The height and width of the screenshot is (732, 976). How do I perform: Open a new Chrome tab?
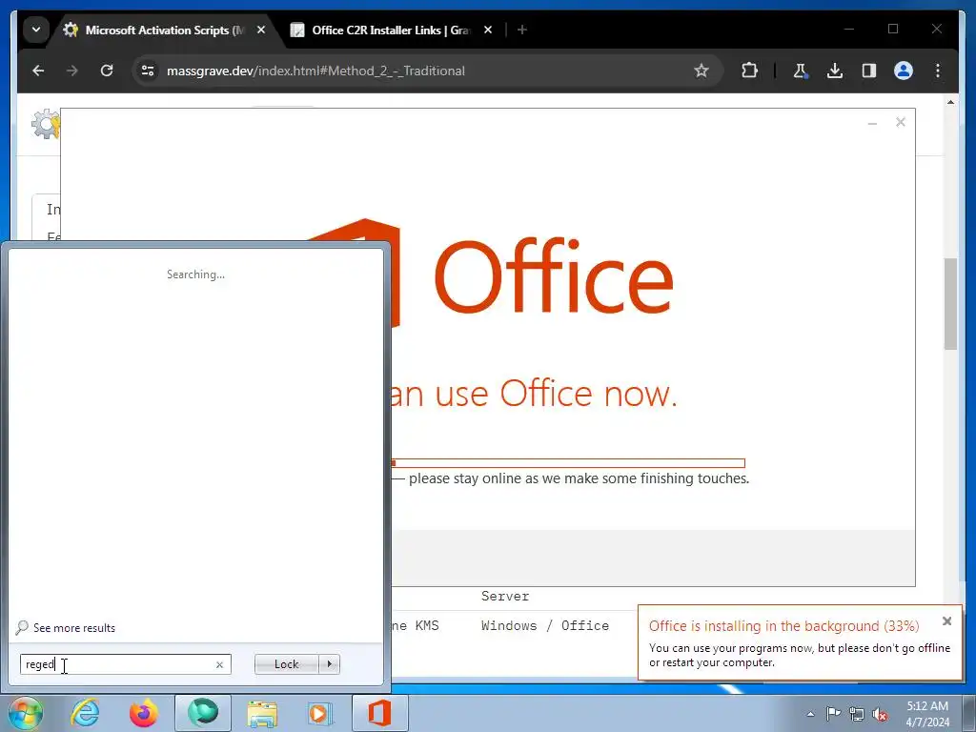pos(522,30)
